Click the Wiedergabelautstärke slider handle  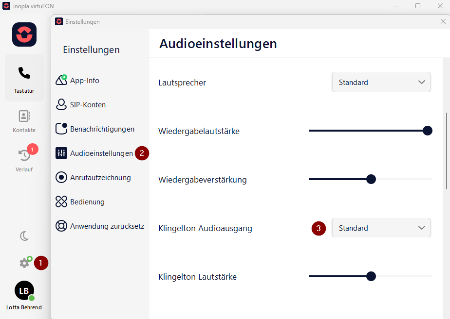pyautogui.click(x=427, y=131)
